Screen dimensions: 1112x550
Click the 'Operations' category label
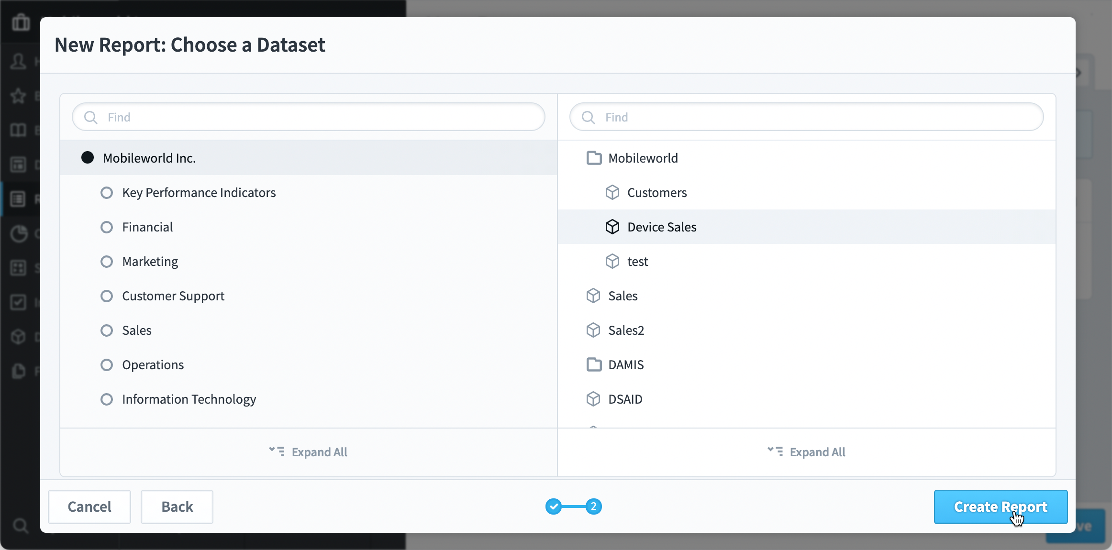[153, 365]
